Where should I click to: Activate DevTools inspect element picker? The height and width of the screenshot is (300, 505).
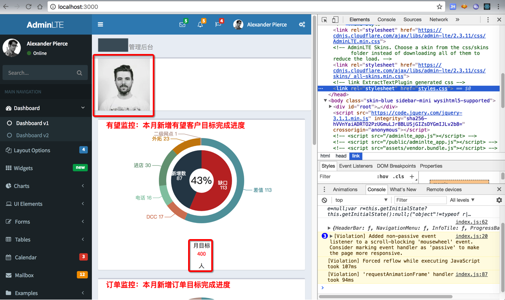pyautogui.click(x=324, y=19)
